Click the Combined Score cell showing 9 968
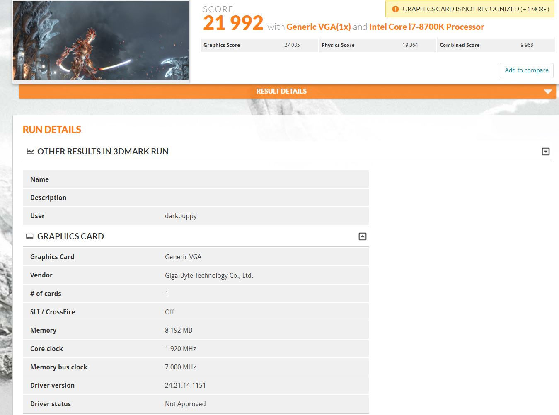The height and width of the screenshot is (415, 559). coord(496,45)
